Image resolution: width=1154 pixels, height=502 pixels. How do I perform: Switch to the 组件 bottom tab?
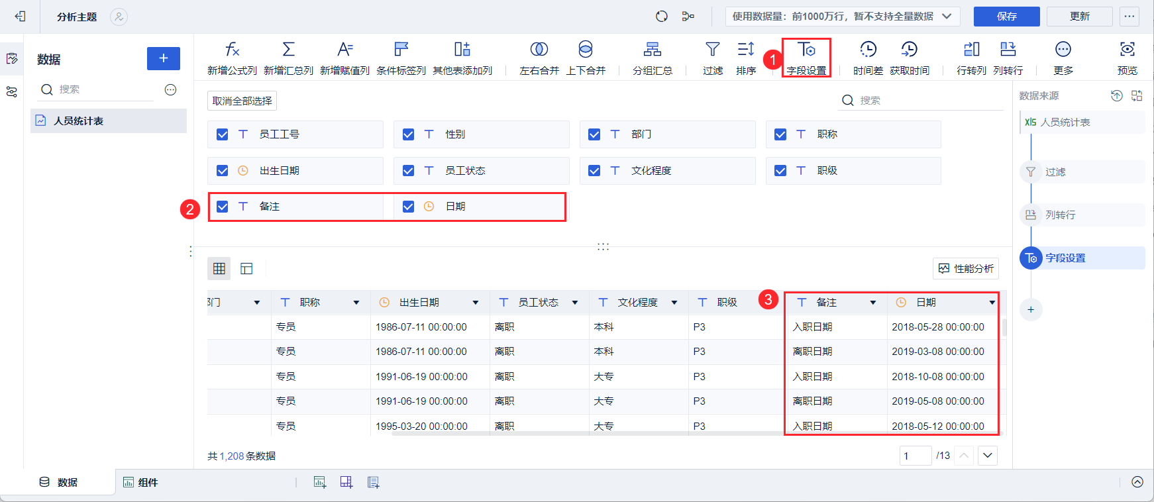pyautogui.click(x=140, y=482)
